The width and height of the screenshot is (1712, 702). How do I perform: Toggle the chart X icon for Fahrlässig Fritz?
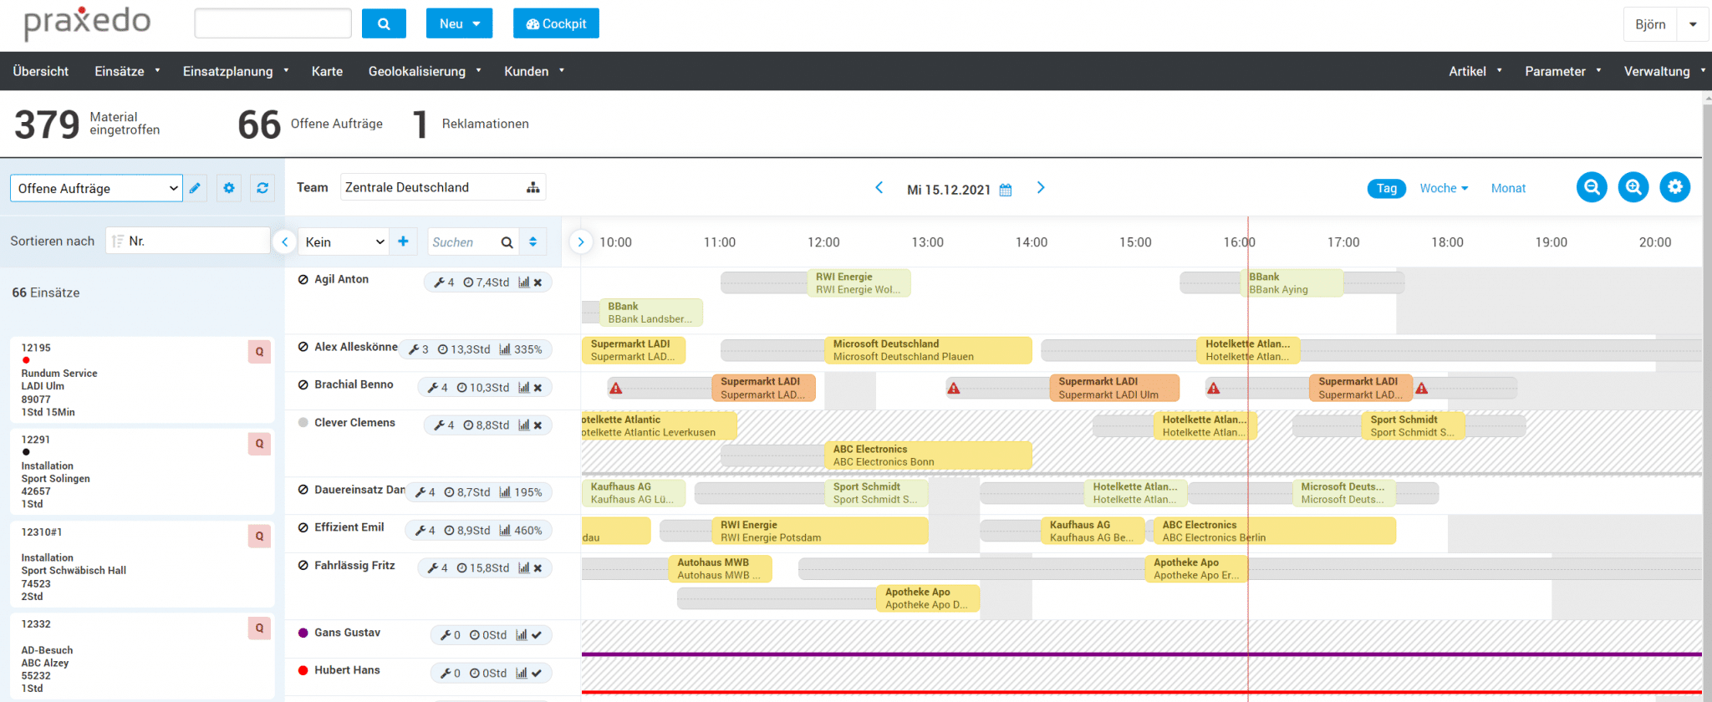tap(530, 568)
